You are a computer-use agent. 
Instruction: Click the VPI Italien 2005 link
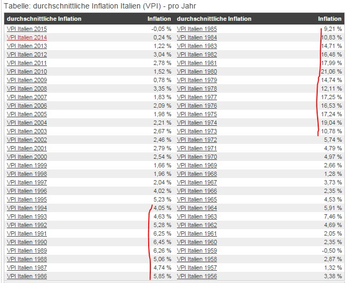tap(27, 114)
